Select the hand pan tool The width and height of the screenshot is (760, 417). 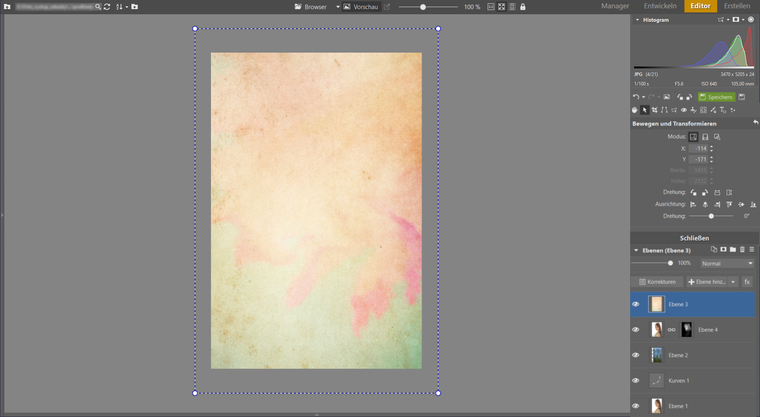click(635, 110)
